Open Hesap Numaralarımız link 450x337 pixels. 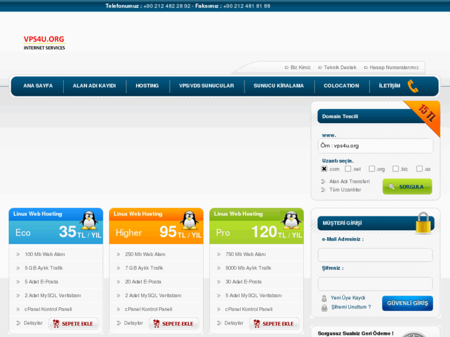[x=394, y=67]
